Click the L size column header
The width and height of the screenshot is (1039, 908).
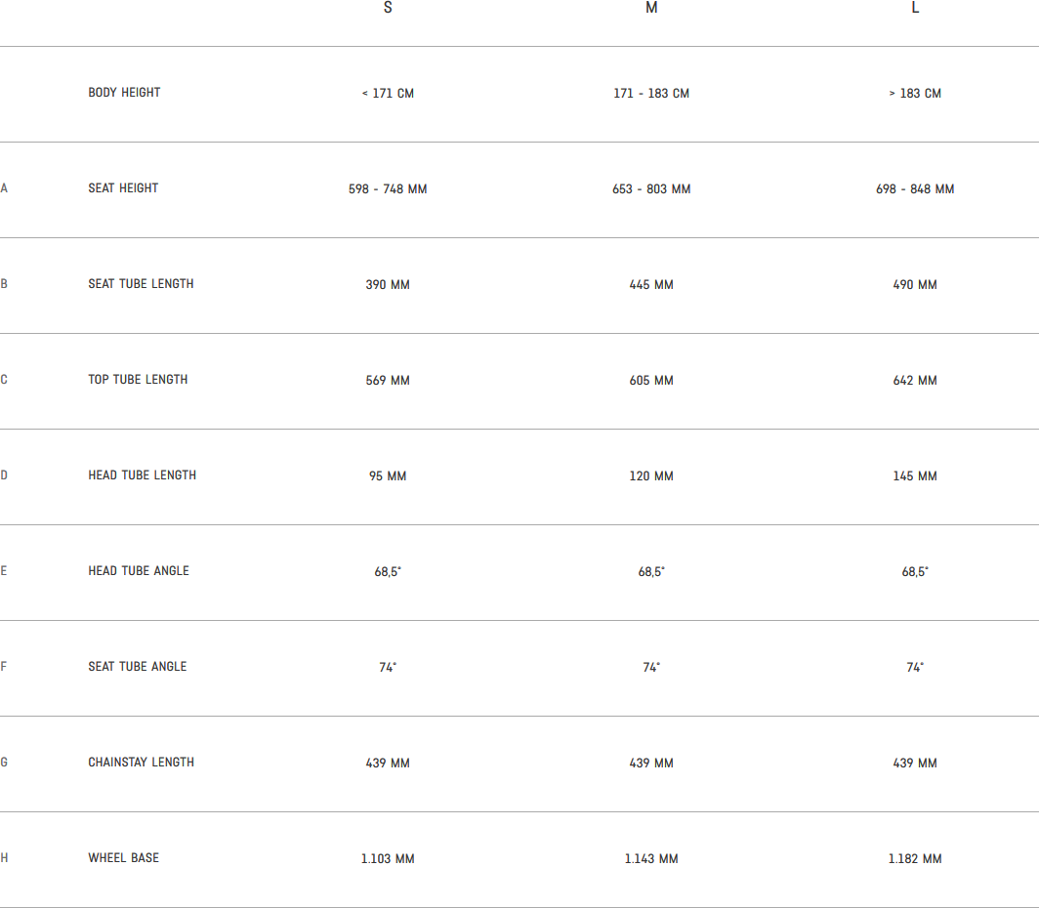[x=915, y=8]
